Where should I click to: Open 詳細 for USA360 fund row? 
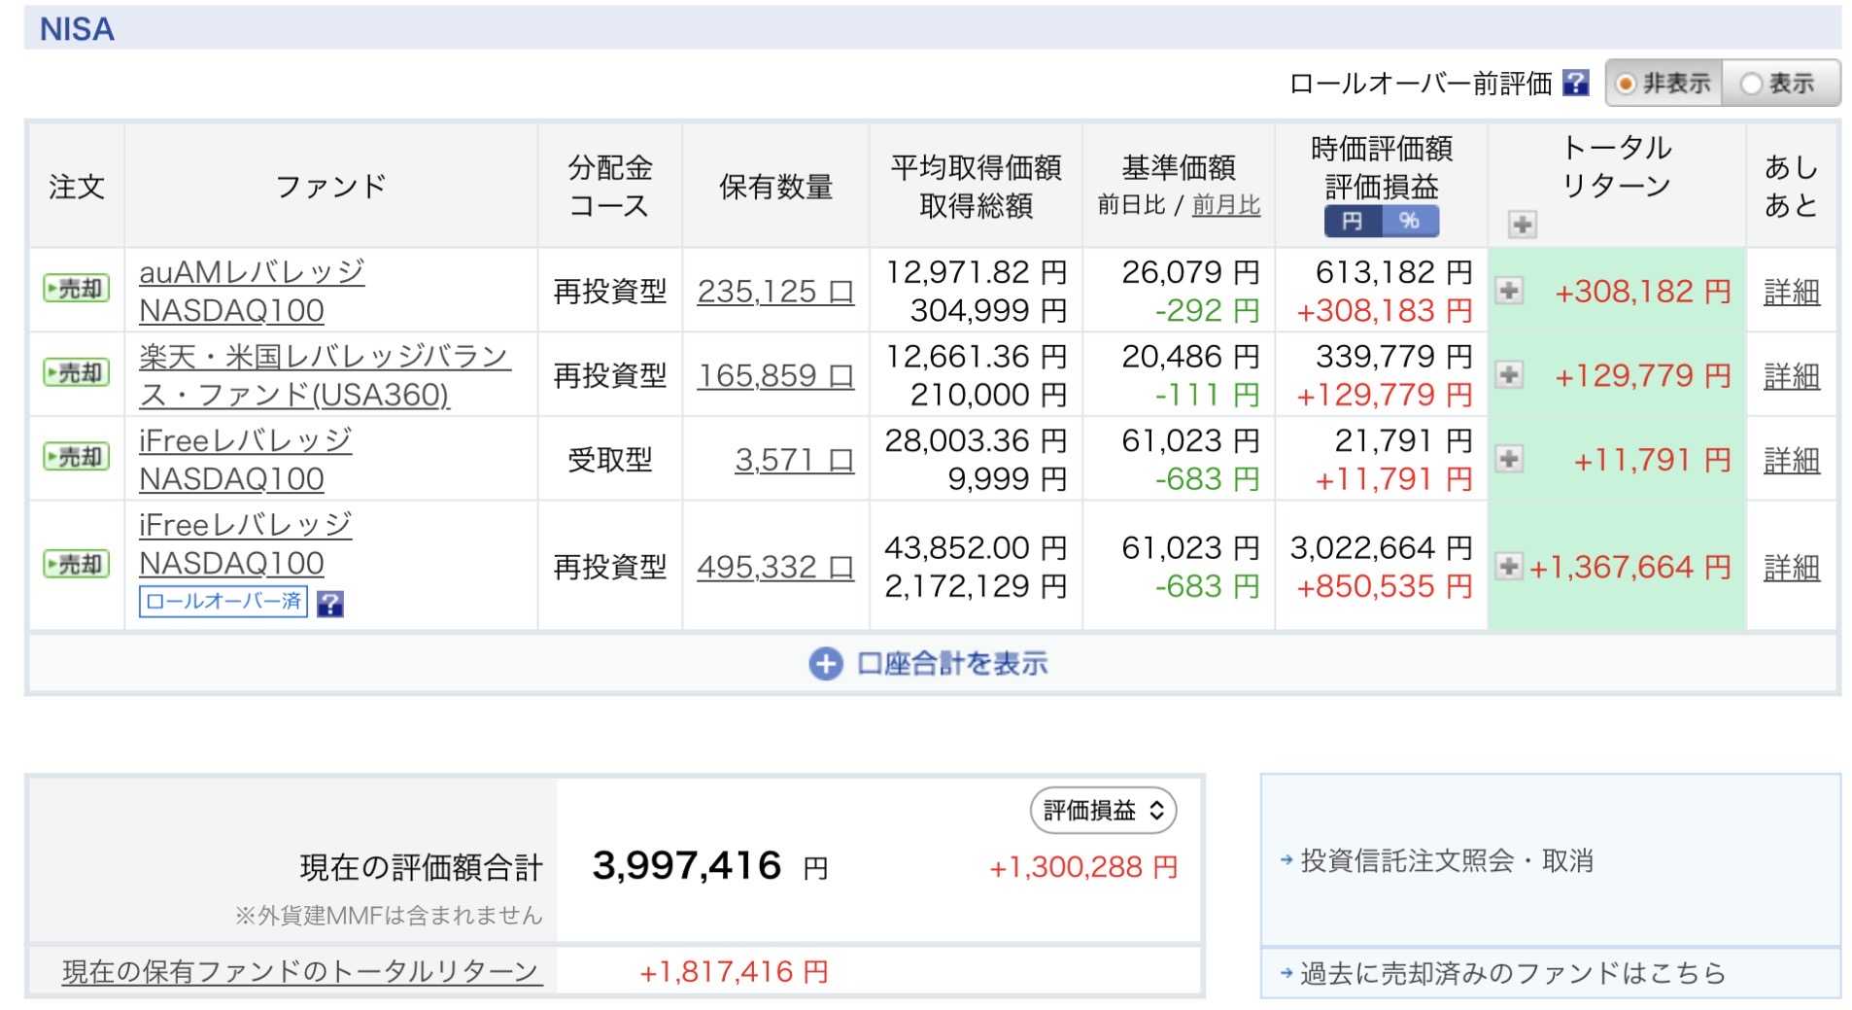coord(1791,376)
